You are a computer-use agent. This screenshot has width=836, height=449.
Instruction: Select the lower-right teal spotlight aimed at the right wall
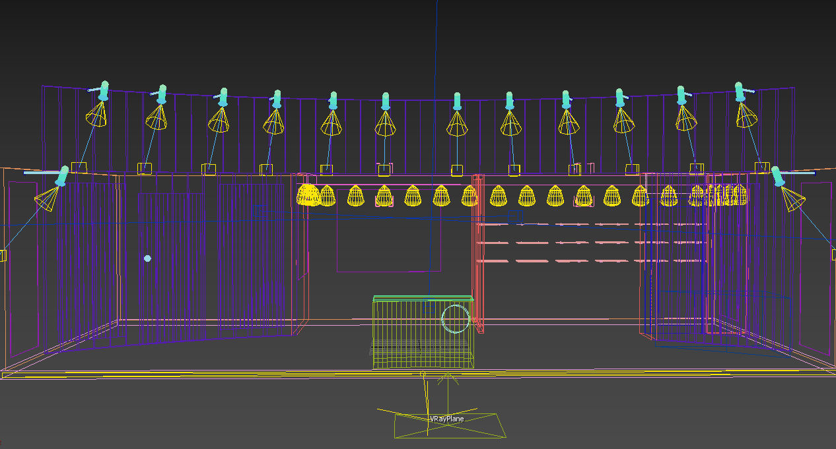777,176
